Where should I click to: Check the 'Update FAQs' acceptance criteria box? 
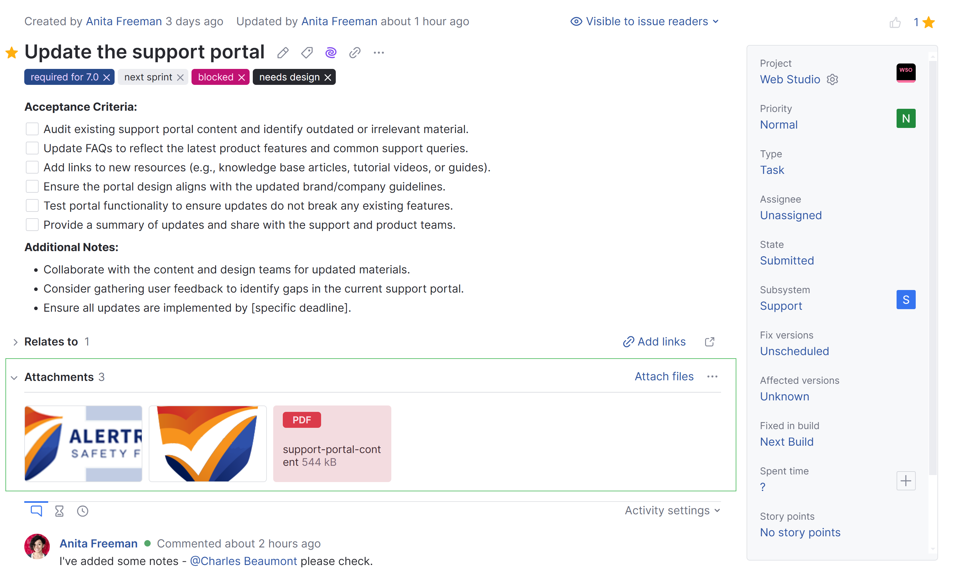32,148
